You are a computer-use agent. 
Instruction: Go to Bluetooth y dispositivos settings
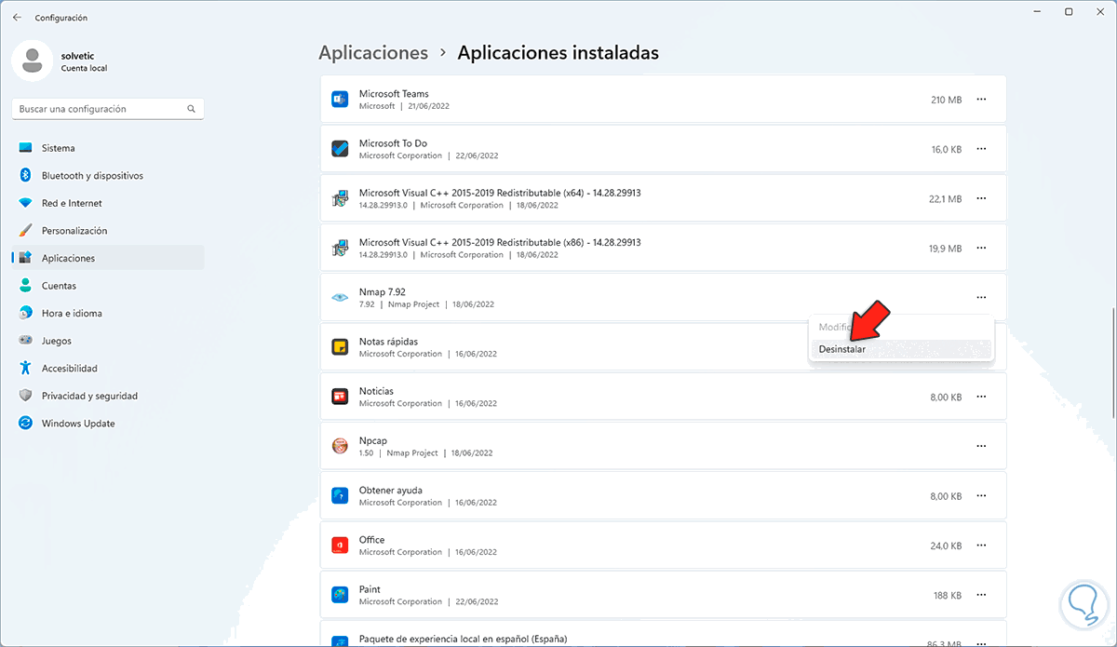92,176
